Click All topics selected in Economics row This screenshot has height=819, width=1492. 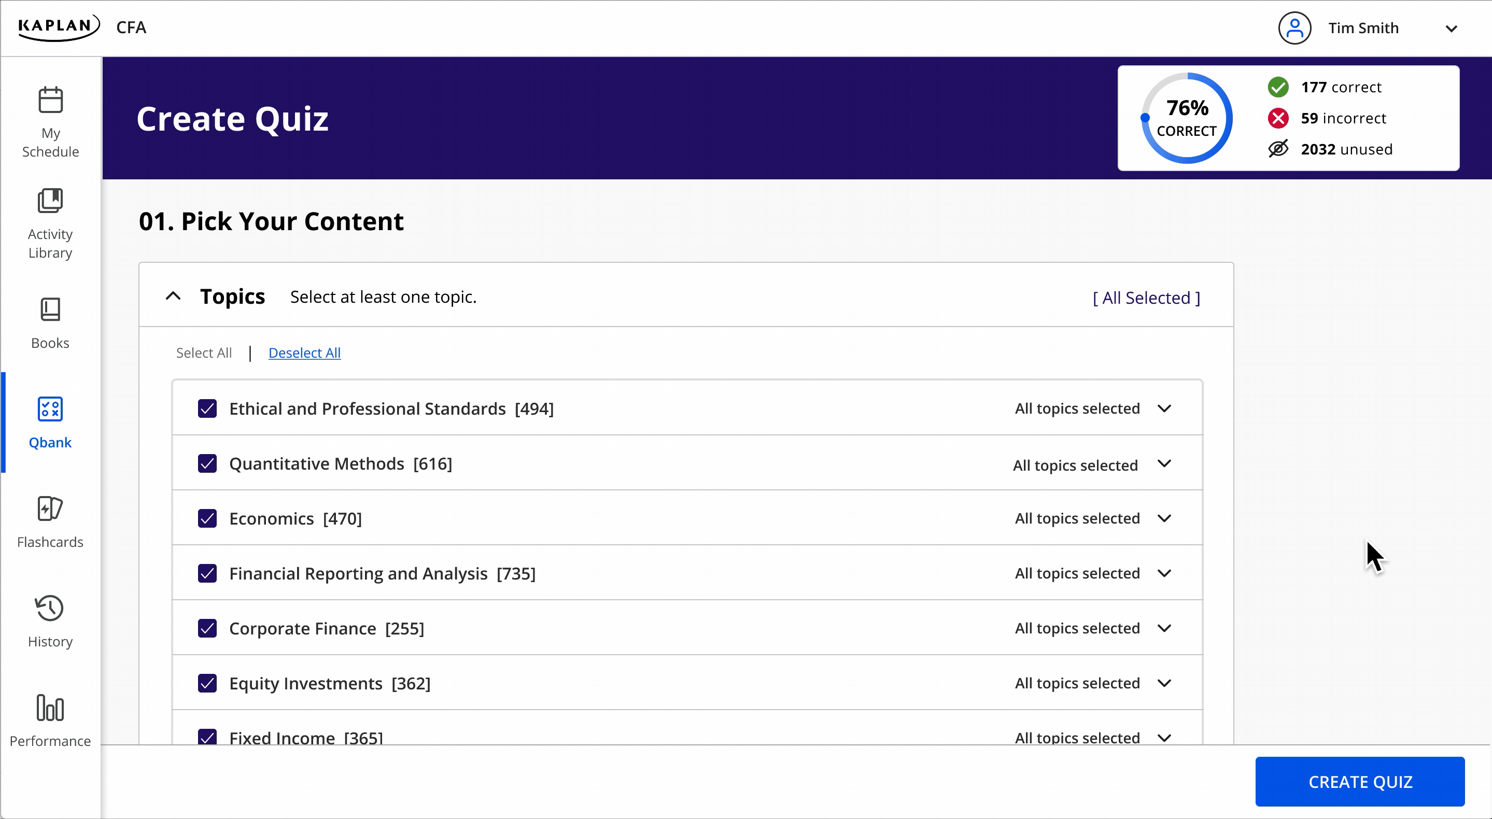pyautogui.click(x=1077, y=518)
